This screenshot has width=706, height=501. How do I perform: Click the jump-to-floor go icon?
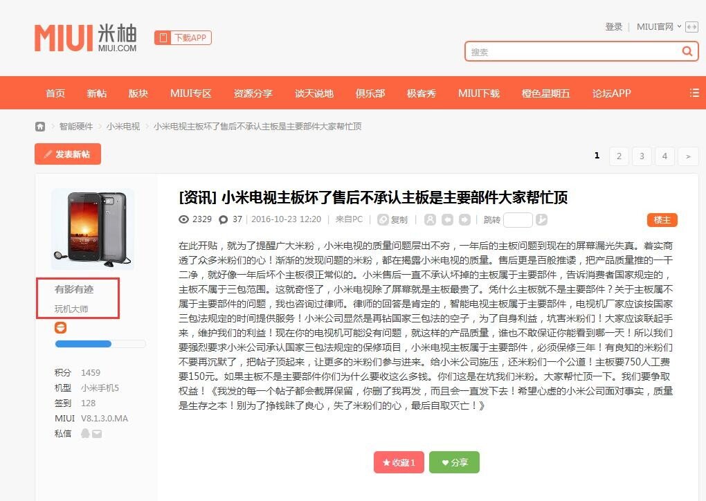click(542, 219)
